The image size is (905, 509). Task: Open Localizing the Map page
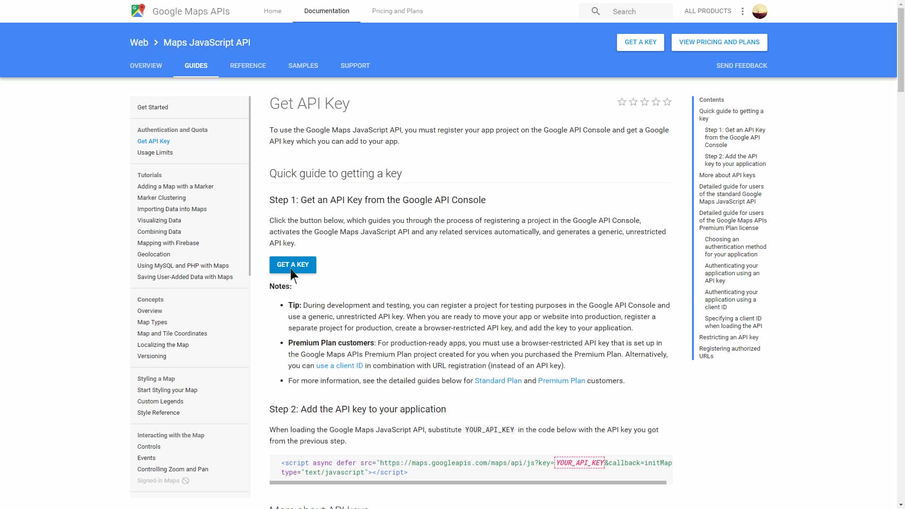pyautogui.click(x=163, y=345)
